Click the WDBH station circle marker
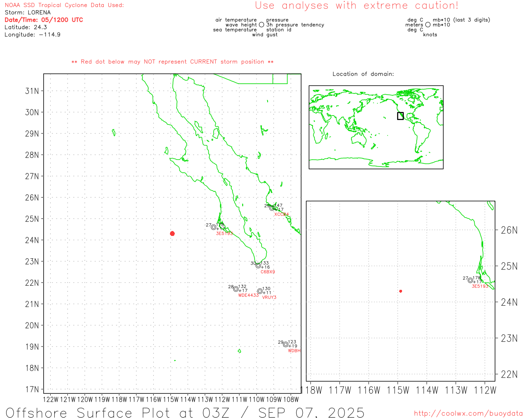Screen dimensions: 523x418 click(x=286, y=345)
